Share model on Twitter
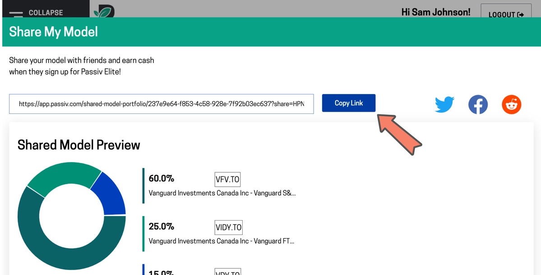This screenshot has width=541, height=275. pyautogui.click(x=444, y=104)
